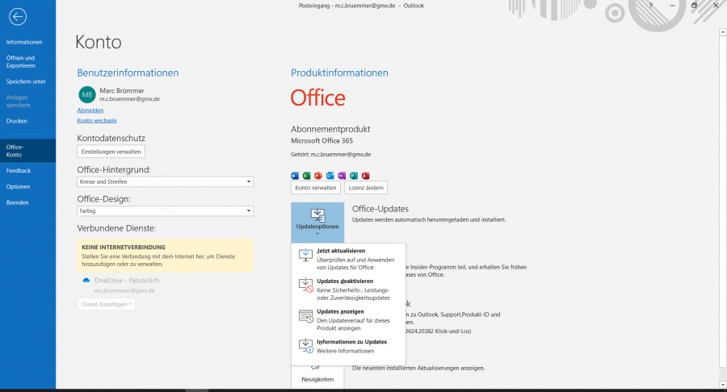Click the back arrow to leave Konto
The image size is (727, 392).
tap(17, 16)
